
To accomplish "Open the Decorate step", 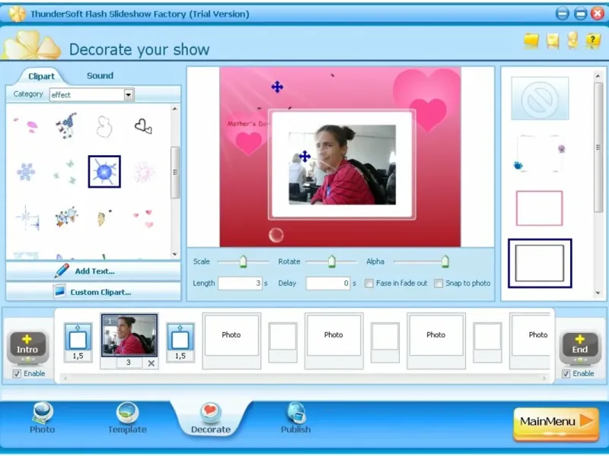I will (x=211, y=419).
